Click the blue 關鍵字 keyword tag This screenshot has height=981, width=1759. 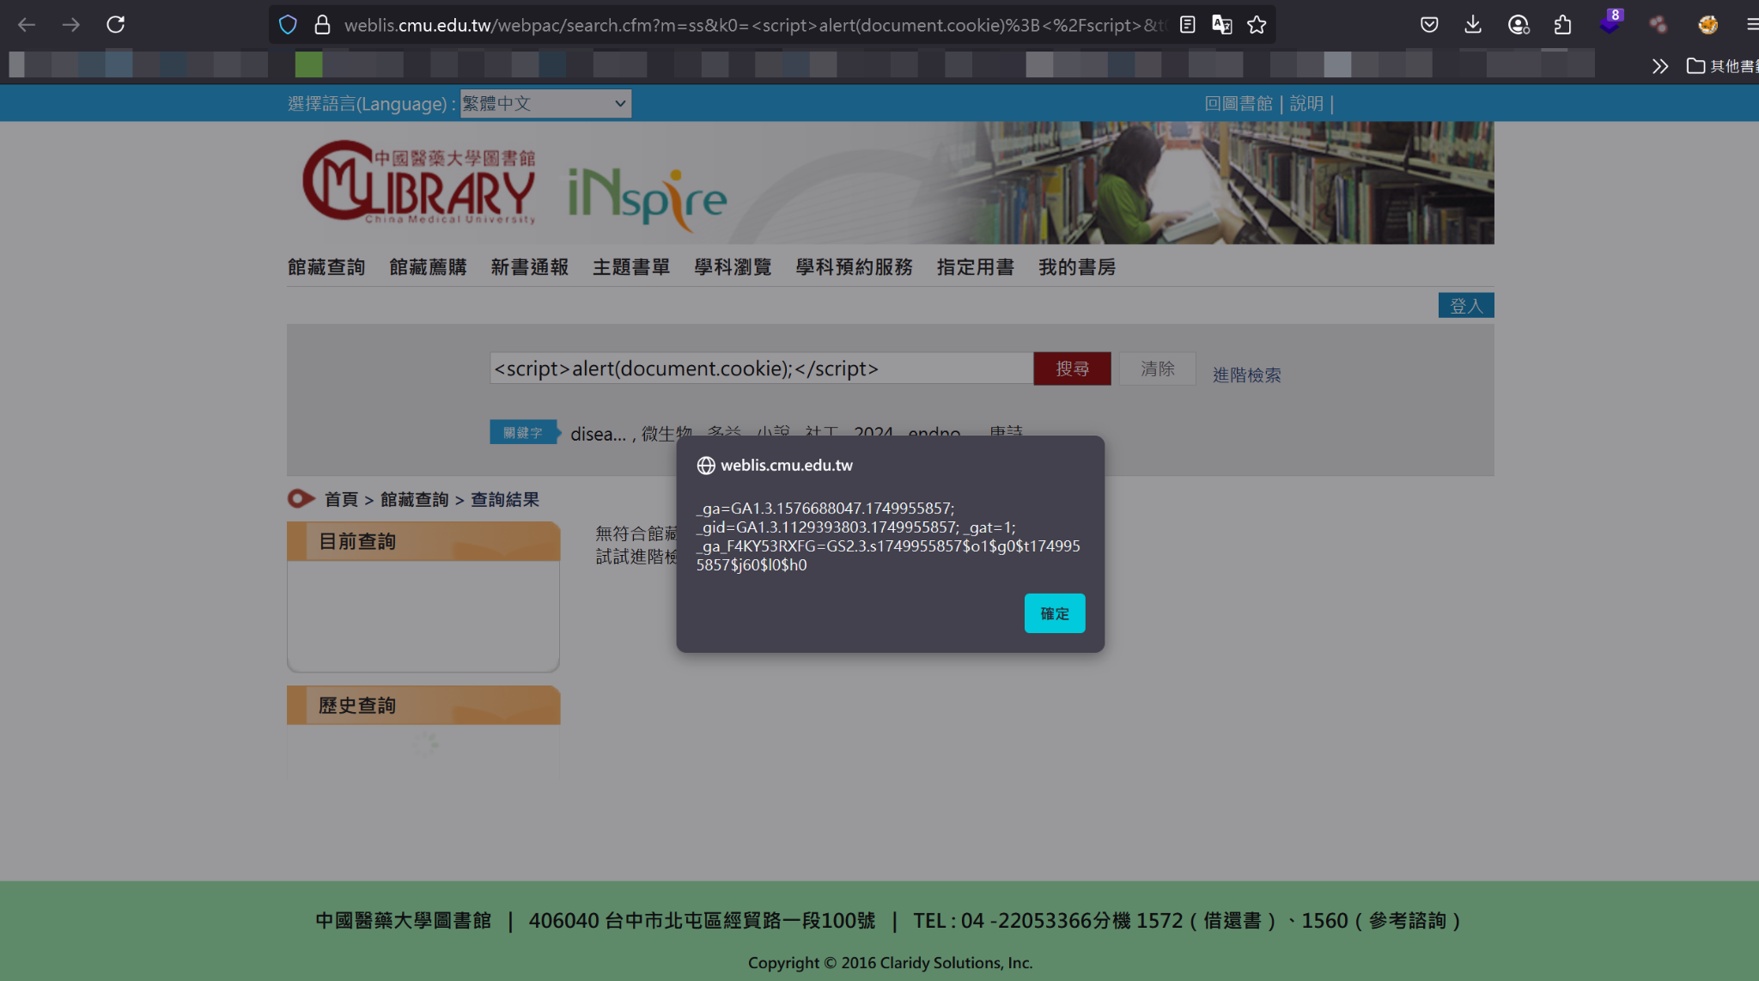(x=523, y=433)
